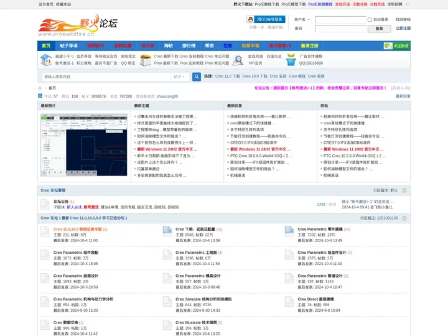Click the 分区版主 1051083108 link
This screenshot has width=448, height=336.
point(388,218)
